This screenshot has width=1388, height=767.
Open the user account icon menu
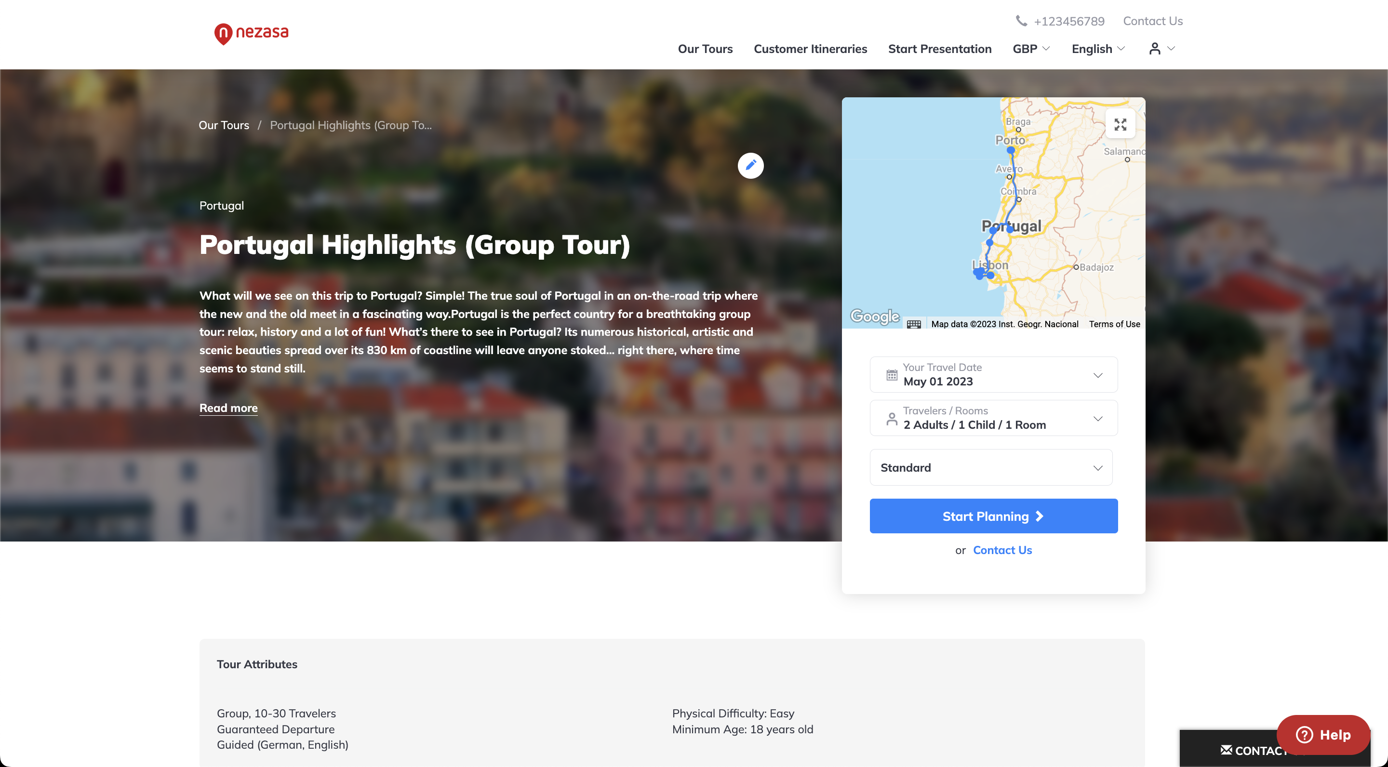(x=1154, y=49)
